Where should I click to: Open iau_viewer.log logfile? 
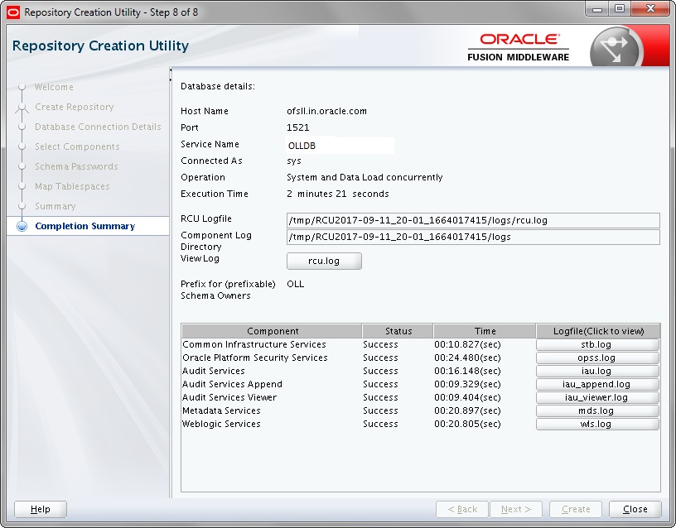[x=597, y=397]
